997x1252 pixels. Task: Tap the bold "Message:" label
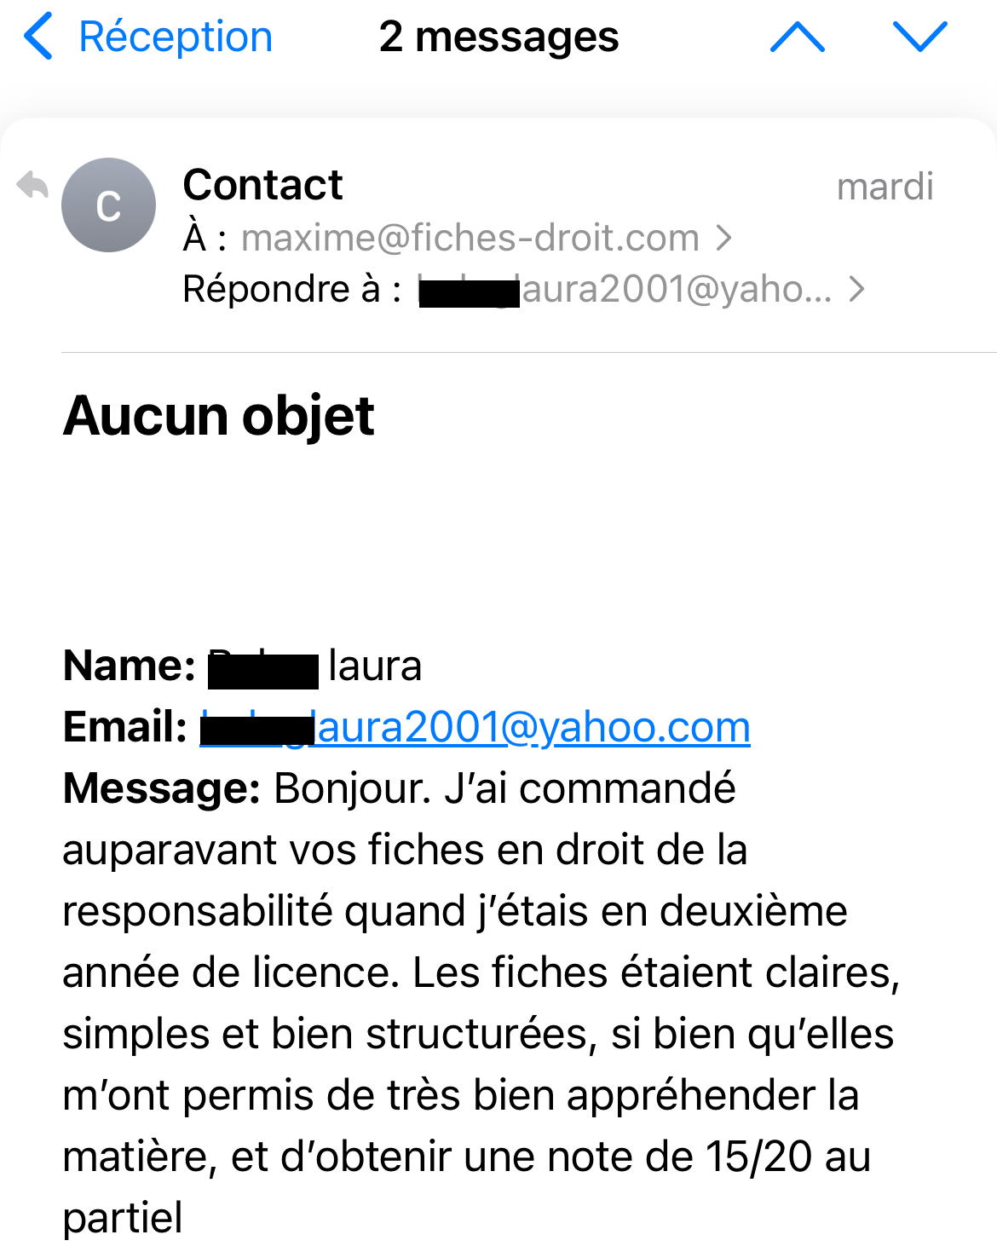[x=161, y=788]
